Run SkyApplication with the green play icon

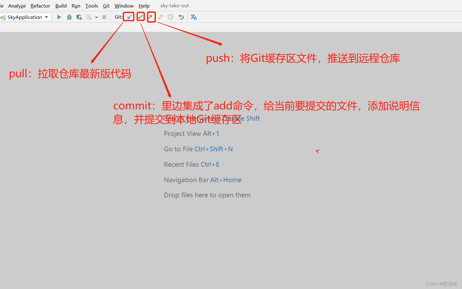[x=59, y=17]
